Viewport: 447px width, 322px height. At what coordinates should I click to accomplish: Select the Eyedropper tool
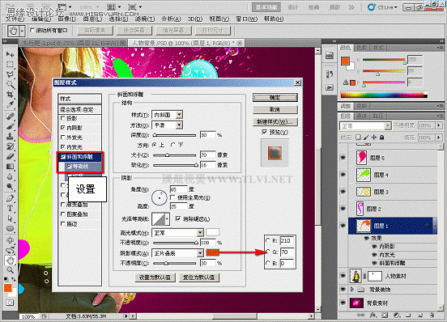[11, 104]
